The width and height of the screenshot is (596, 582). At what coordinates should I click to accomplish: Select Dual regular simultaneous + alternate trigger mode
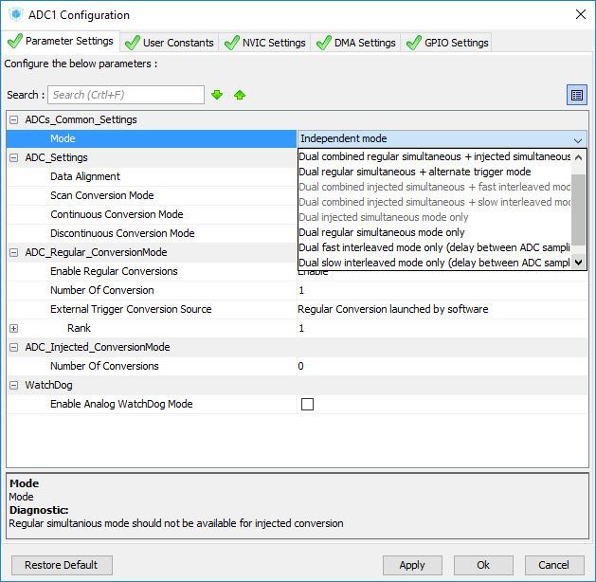[x=435, y=172]
